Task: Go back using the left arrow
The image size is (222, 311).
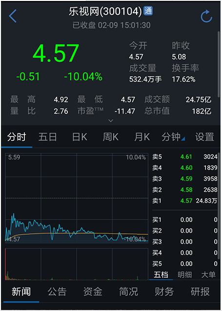Action: (x=13, y=16)
